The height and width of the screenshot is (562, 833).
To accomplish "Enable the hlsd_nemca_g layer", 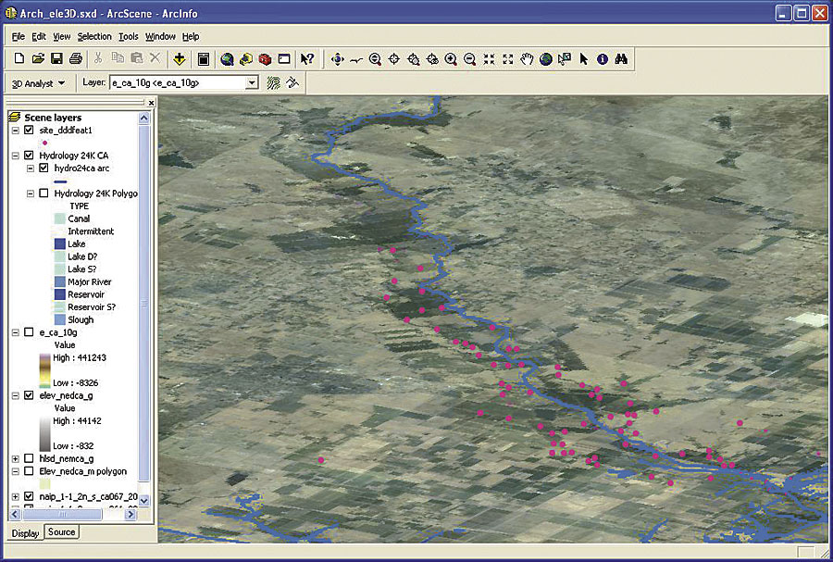I will pyautogui.click(x=30, y=459).
